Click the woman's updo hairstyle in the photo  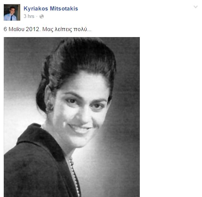[77, 62]
